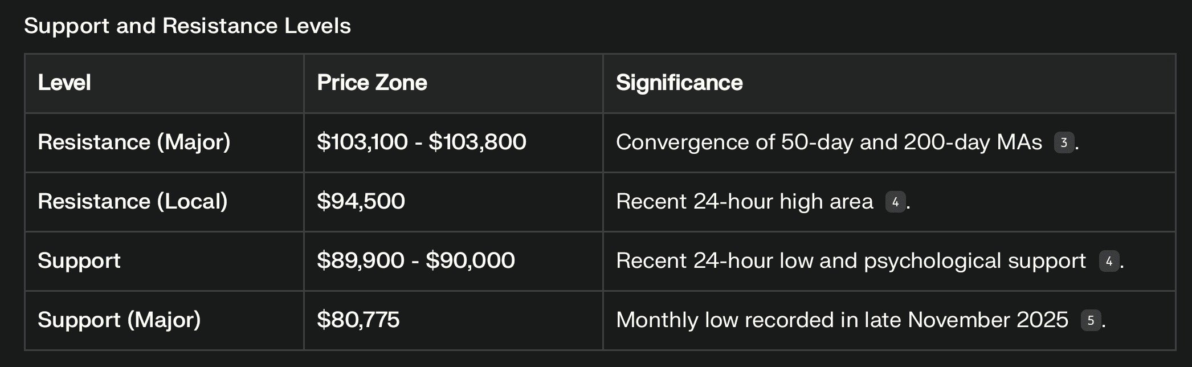Select the Support (Major) row label
This screenshot has height=367, width=1192.
(x=119, y=320)
